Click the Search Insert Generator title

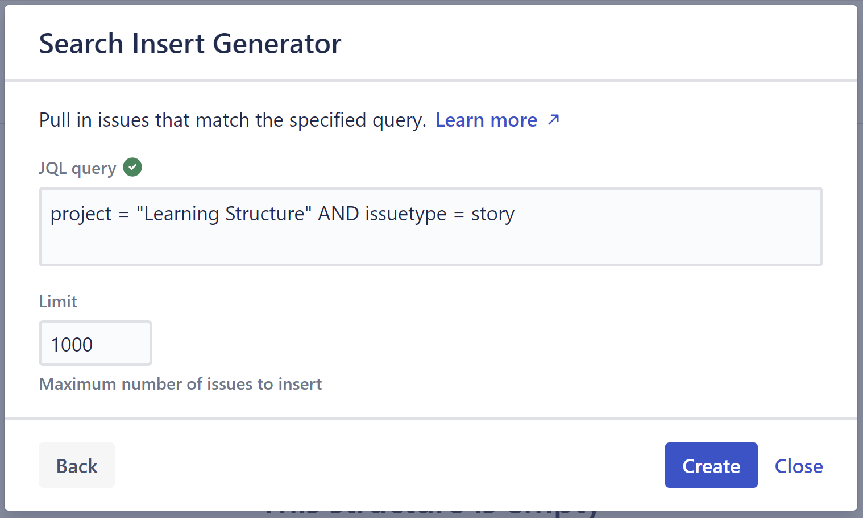190,43
